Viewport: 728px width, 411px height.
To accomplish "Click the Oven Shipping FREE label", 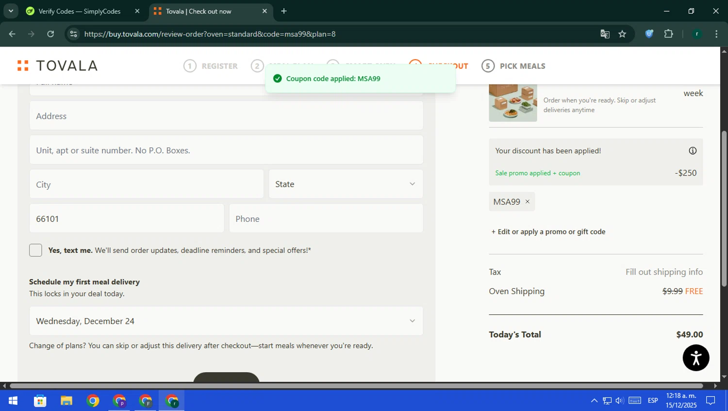I will [x=694, y=291].
